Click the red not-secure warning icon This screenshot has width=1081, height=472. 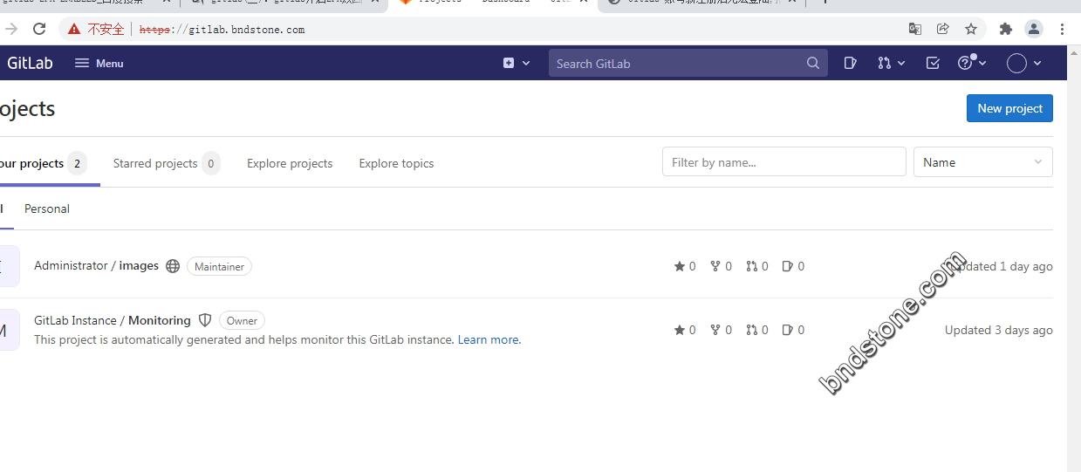click(74, 29)
